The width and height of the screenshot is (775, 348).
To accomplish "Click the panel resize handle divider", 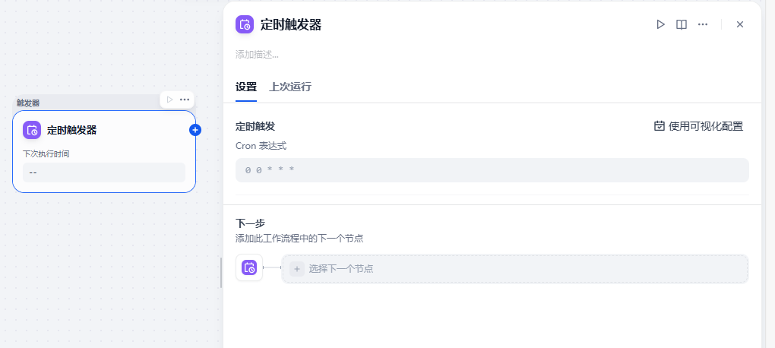I will pyautogui.click(x=221, y=272).
